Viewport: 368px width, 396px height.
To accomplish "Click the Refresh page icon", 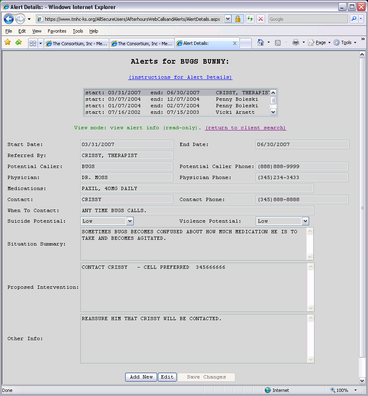I will 250,19.
